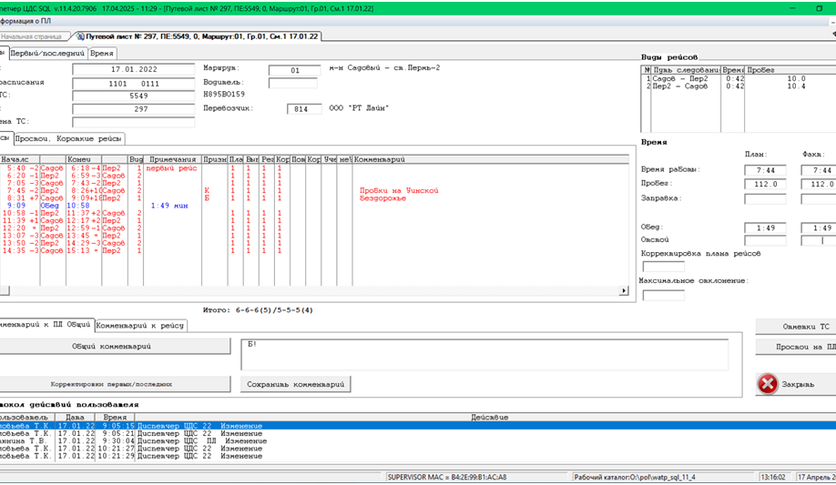Click the note первый рейс
The height and width of the screenshot is (485, 836).
[172, 168]
